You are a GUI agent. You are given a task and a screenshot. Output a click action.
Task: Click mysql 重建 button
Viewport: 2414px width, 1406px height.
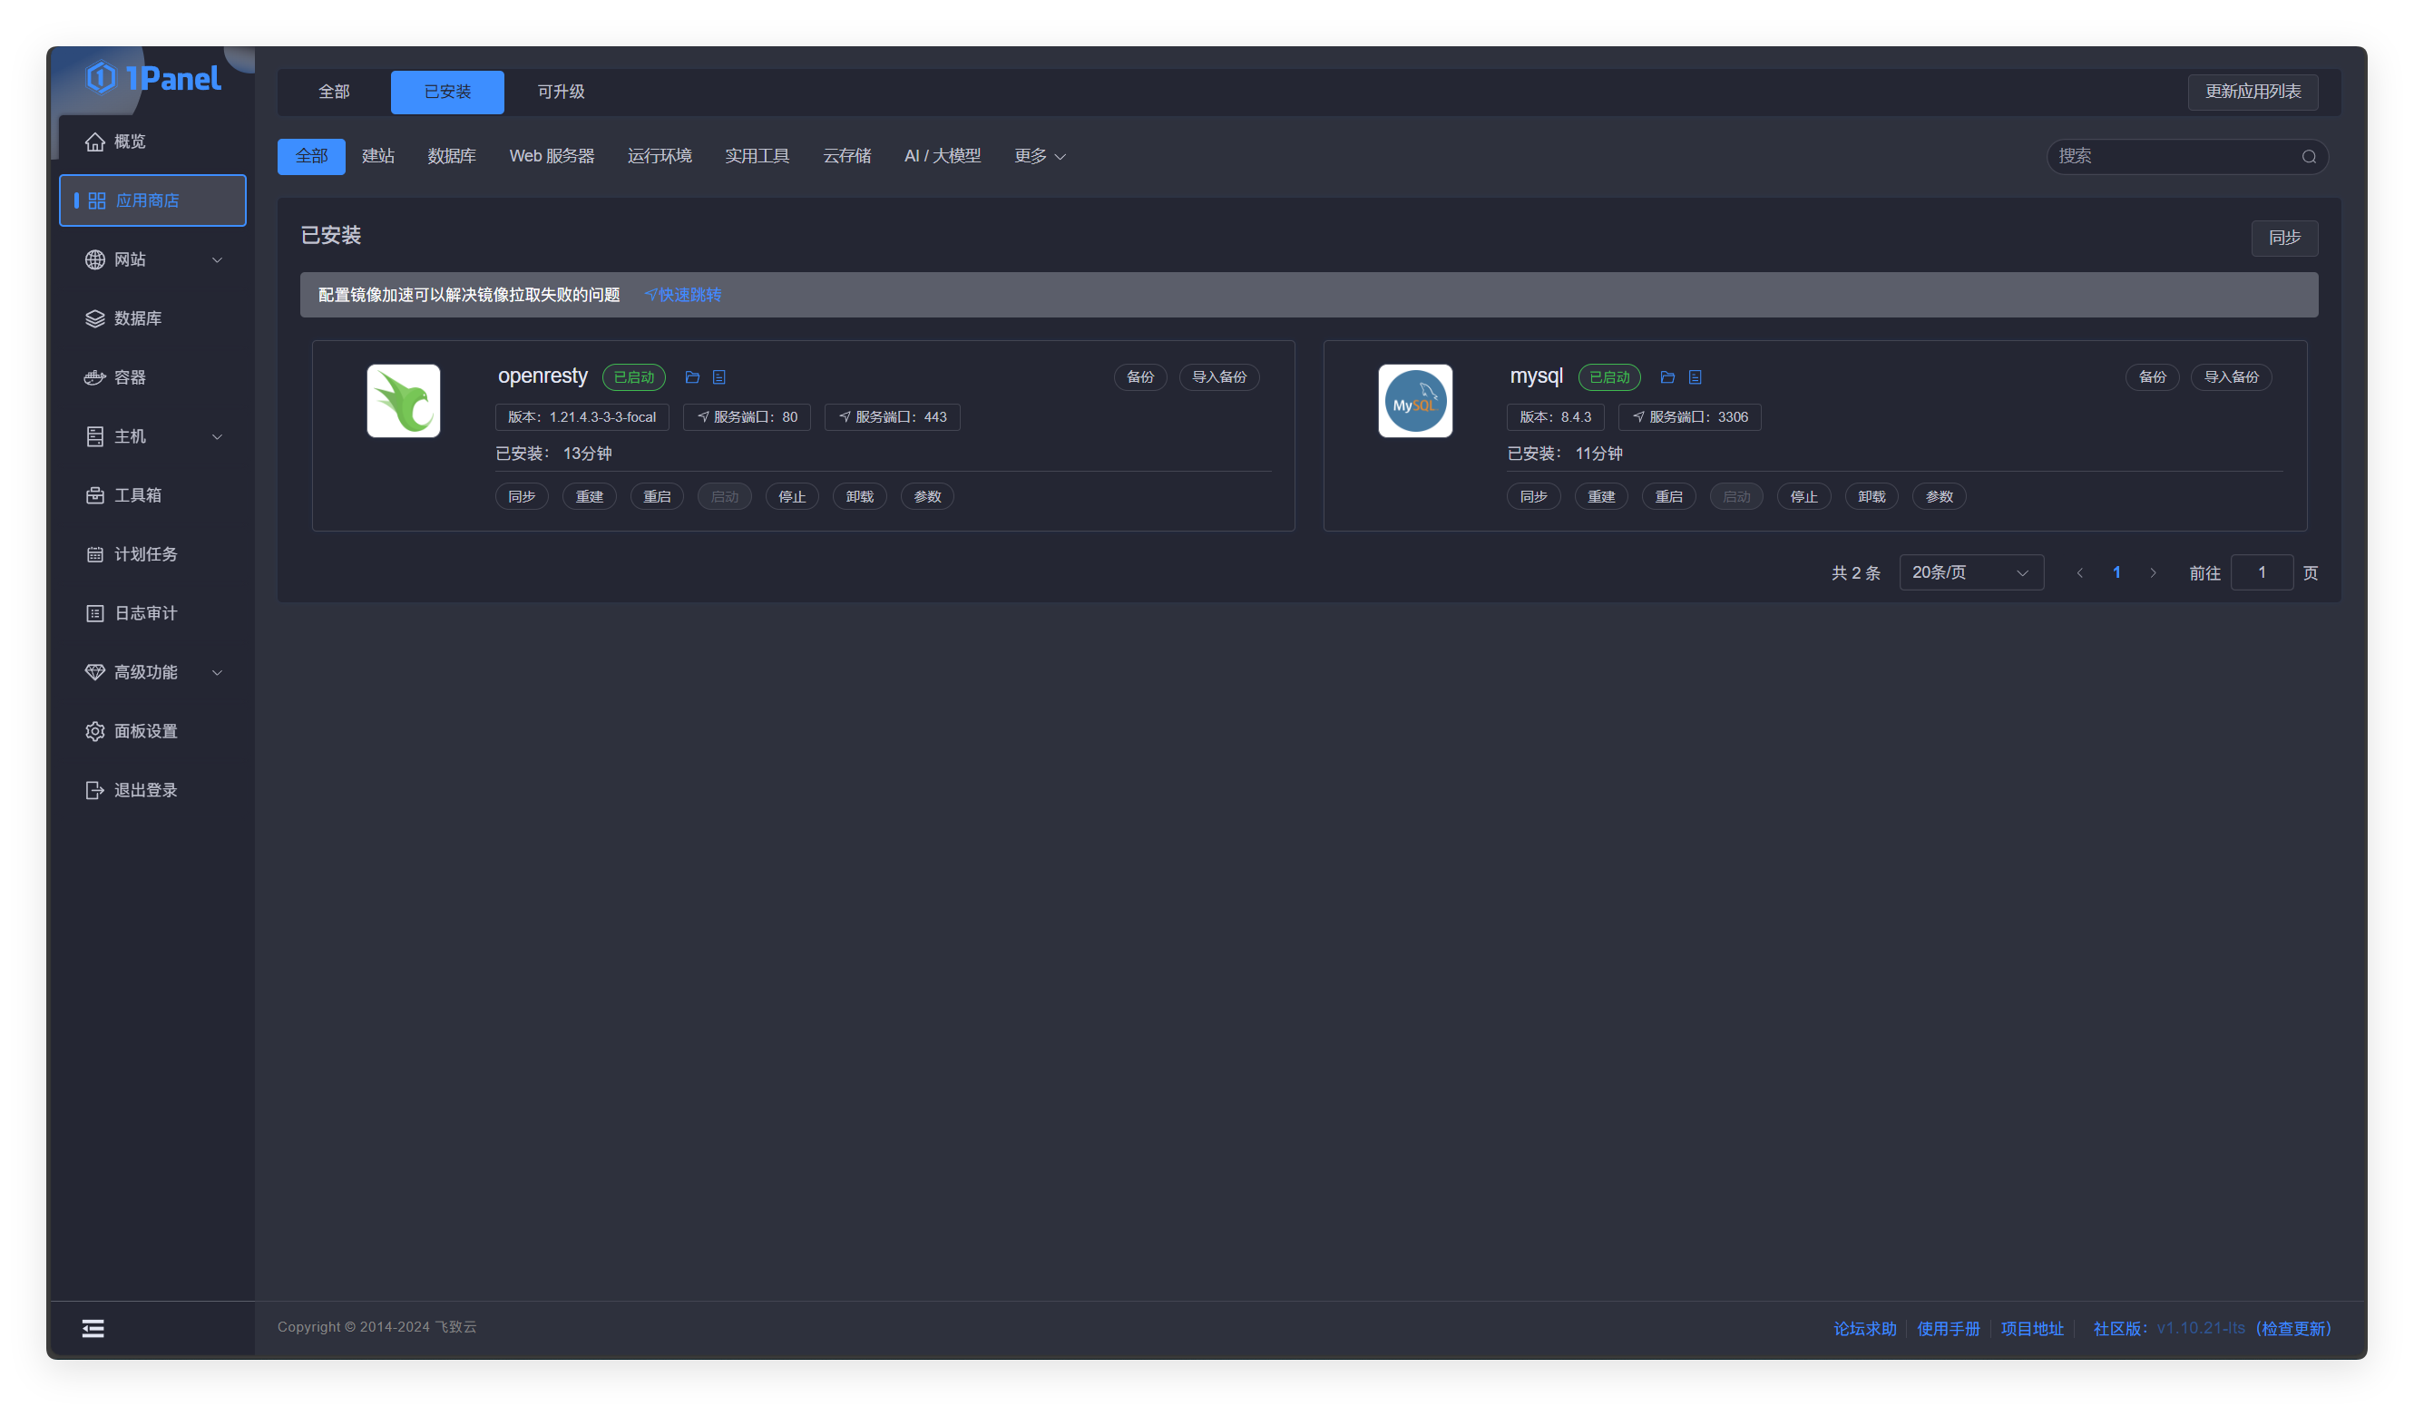point(1602,497)
